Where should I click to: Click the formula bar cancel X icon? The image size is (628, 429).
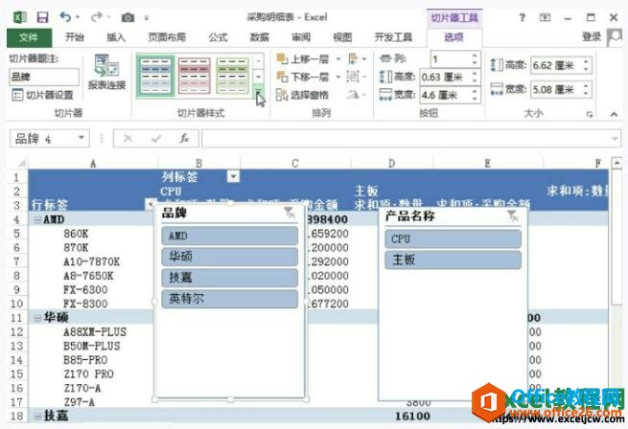coord(128,139)
